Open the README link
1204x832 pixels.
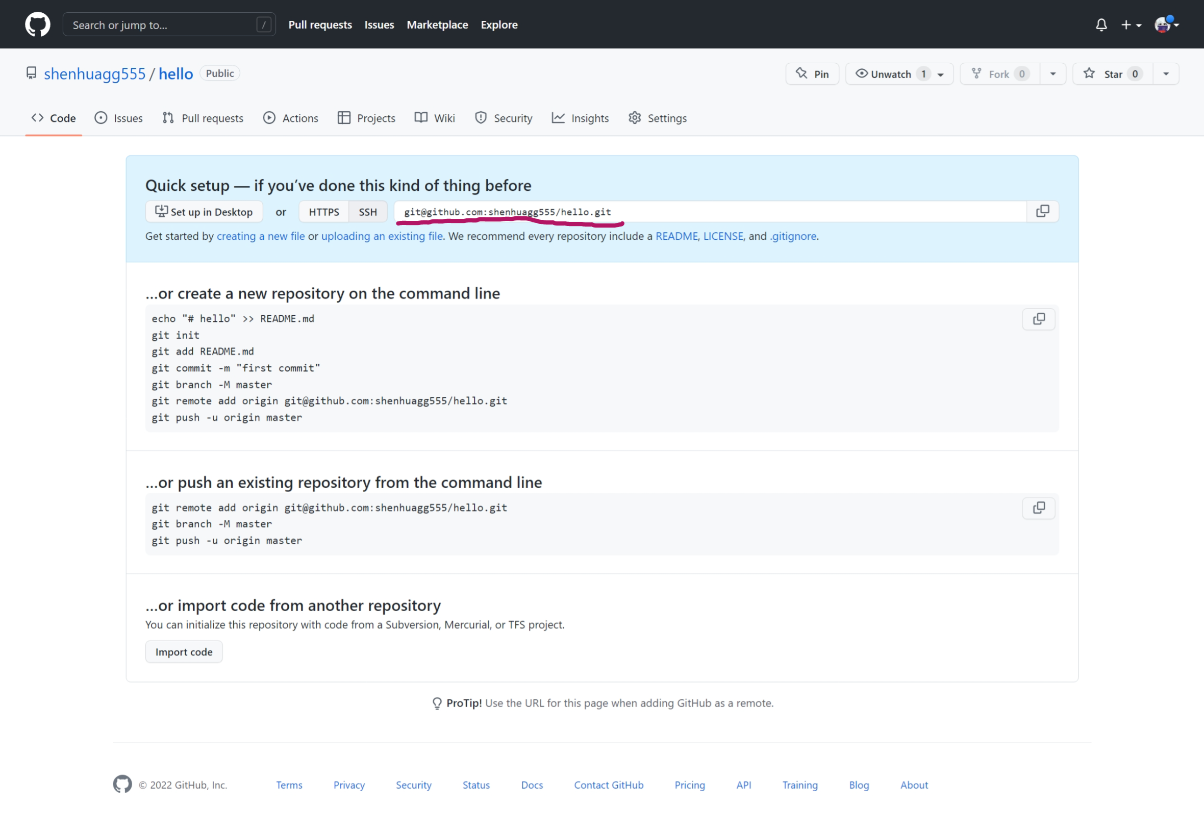tap(676, 236)
